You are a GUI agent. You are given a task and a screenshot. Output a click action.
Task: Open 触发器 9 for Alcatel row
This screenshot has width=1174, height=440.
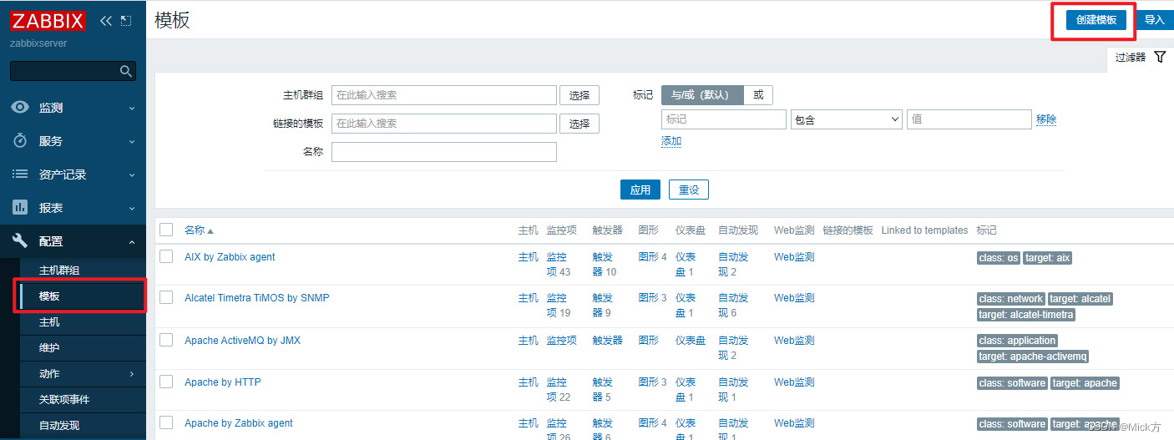pyautogui.click(x=603, y=305)
